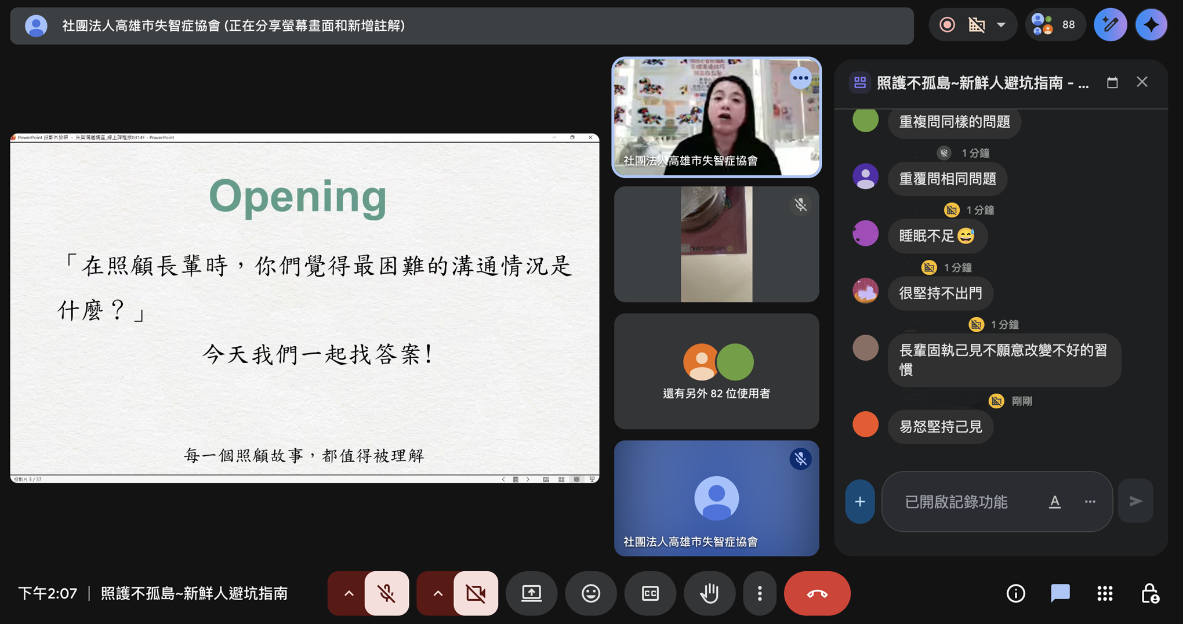Open host controls lock icon
The height and width of the screenshot is (624, 1183).
1152,593
